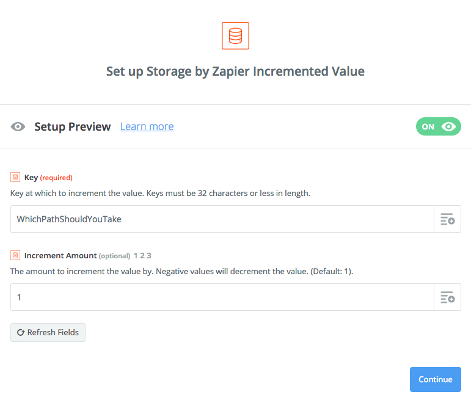This screenshot has width=471, height=414.
Task: Click the gray eye icon beside Setup Preview
Action: (18, 126)
